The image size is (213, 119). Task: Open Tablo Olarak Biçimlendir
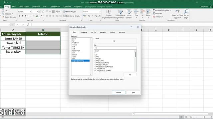pyautogui.click(x=120, y=14)
